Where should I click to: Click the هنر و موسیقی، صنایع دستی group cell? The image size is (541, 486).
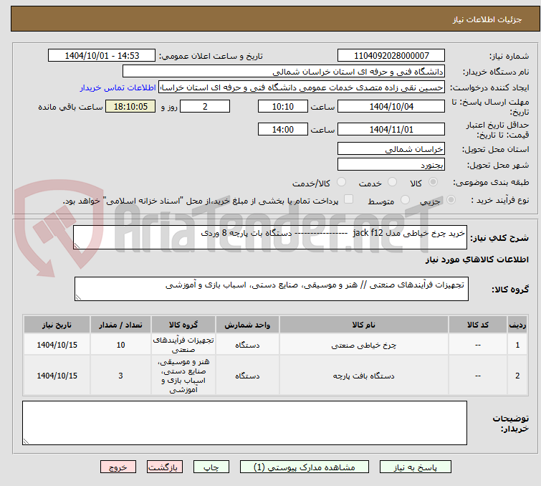click(183, 376)
